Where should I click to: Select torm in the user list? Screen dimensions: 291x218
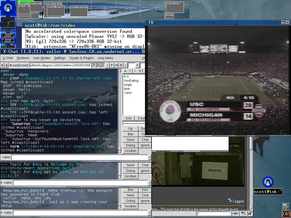[x=127, y=89]
